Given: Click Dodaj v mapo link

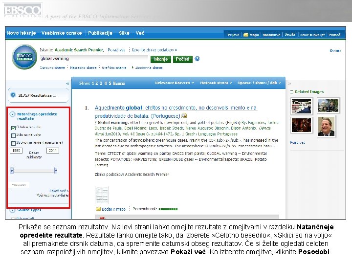Looking at the screenshot, I should point(113,209).
